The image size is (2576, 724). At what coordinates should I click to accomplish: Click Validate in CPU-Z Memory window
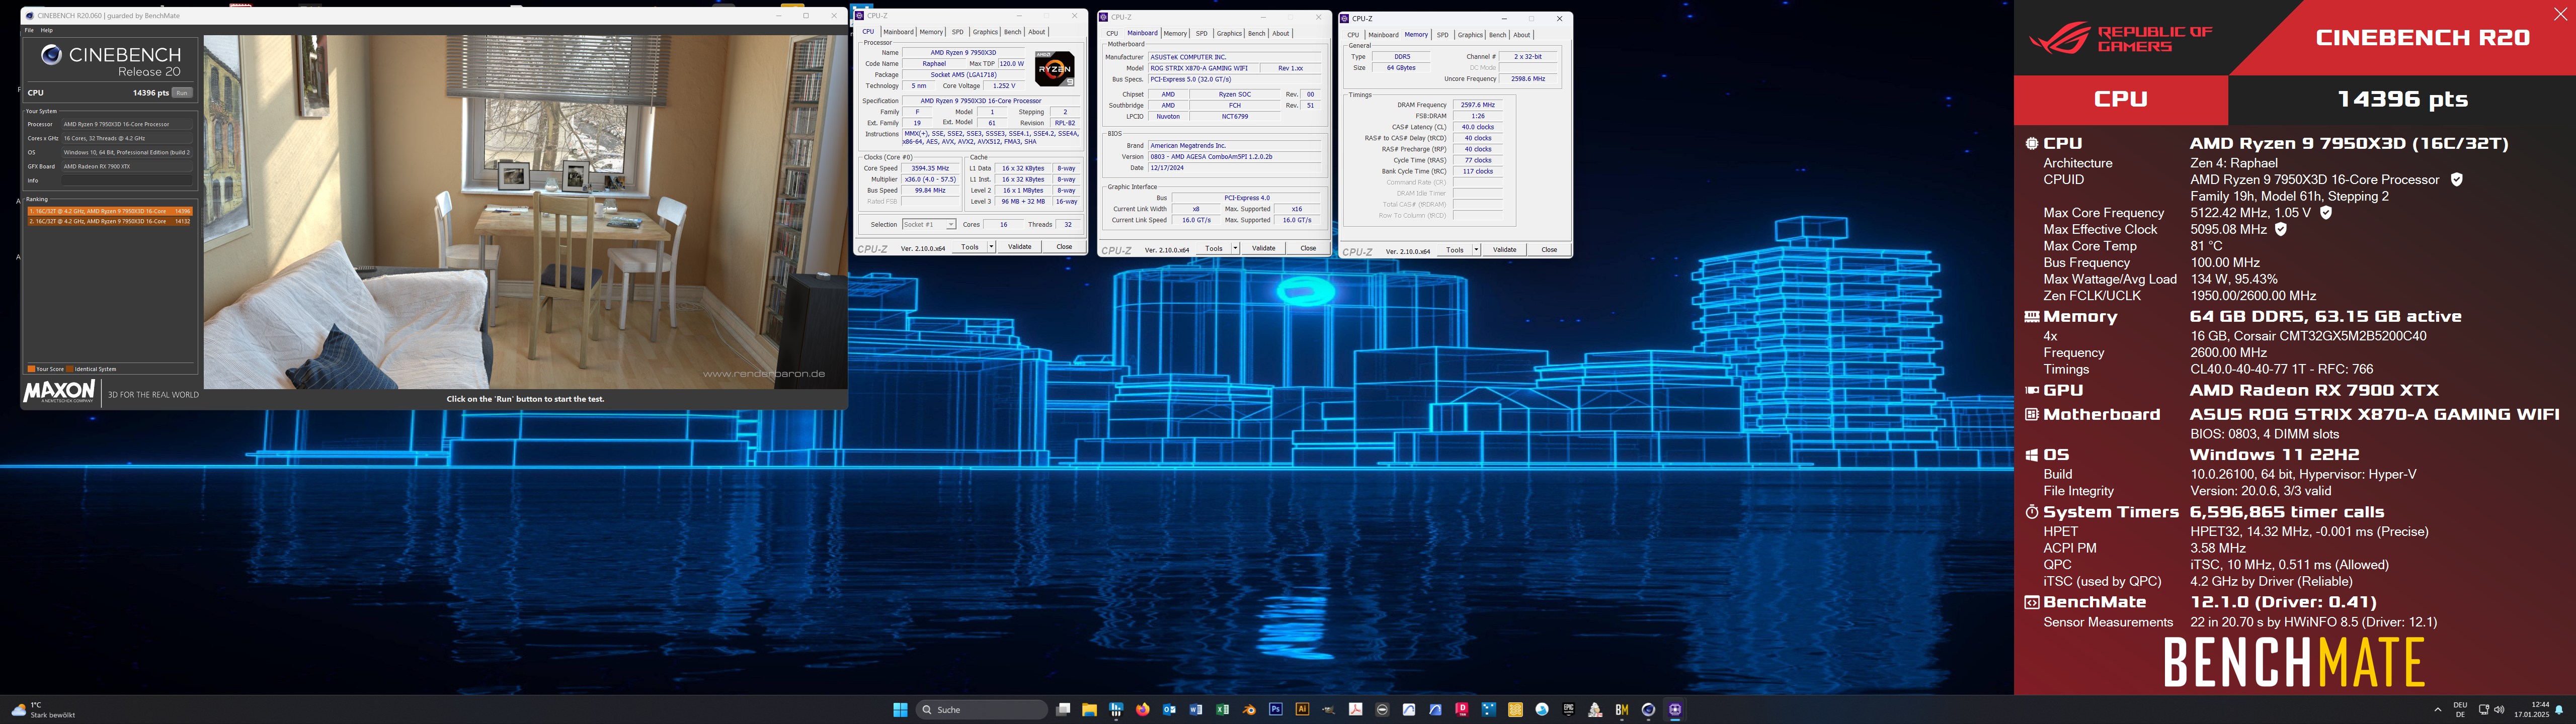pyautogui.click(x=1504, y=250)
